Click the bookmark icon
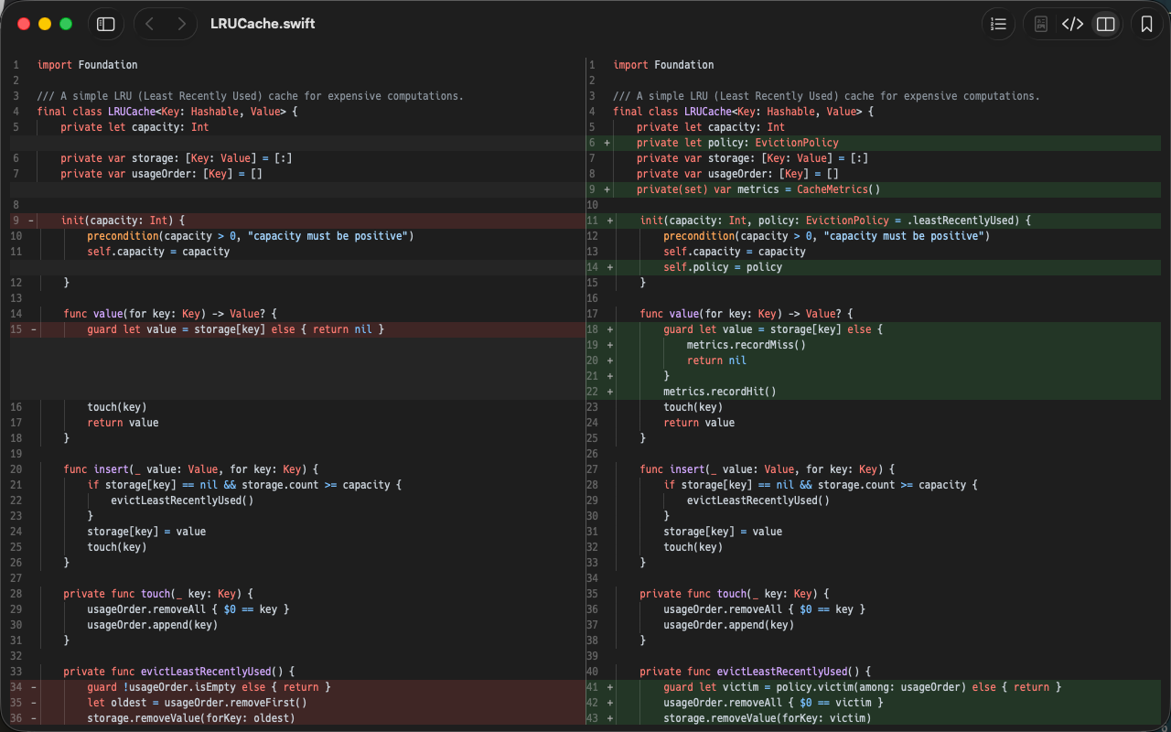 click(1147, 24)
